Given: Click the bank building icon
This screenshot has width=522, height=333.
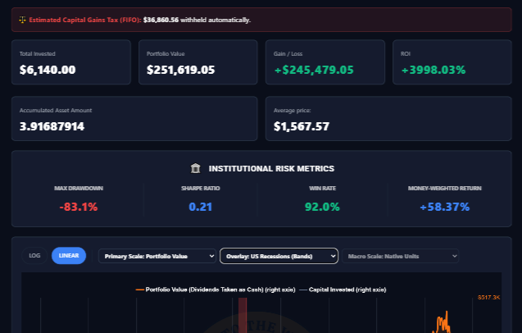Looking at the screenshot, I should pos(195,168).
